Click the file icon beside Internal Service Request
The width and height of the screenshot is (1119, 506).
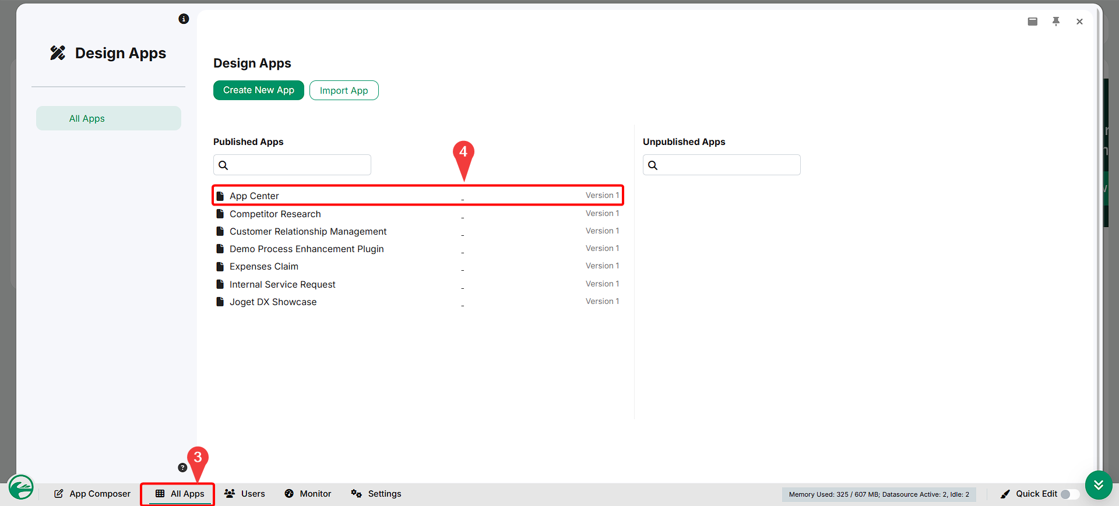[x=220, y=284]
